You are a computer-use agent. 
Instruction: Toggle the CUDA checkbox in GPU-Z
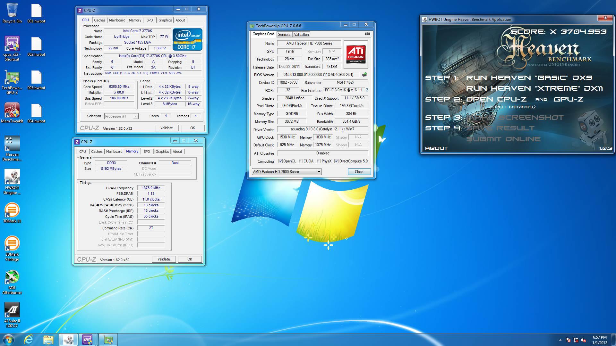click(301, 161)
